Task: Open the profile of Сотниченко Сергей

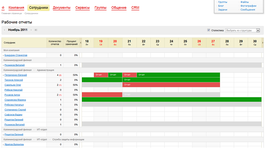Action: tap(15, 110)
